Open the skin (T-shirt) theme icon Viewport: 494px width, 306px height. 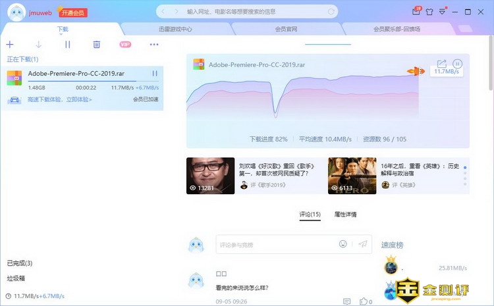(430, 11)
